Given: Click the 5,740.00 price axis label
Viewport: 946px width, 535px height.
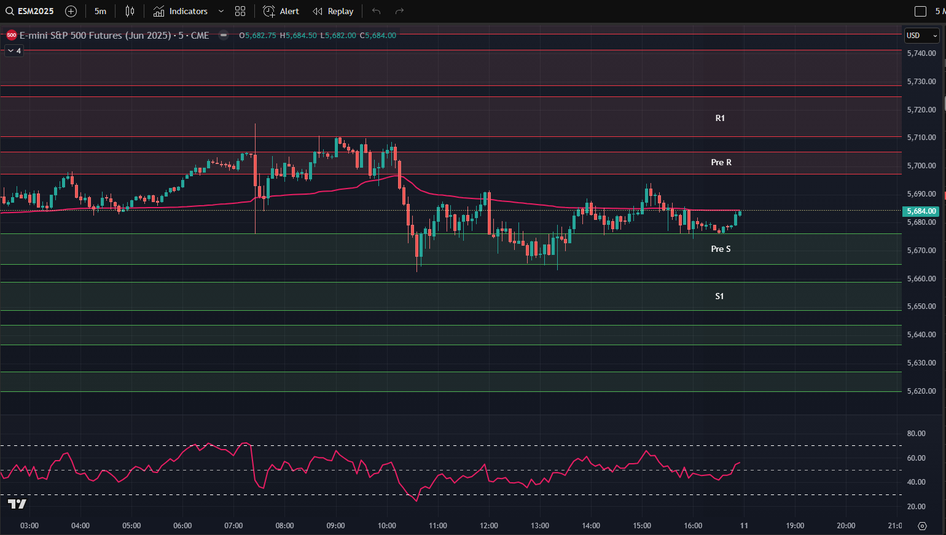Looking at the screenshot, I should (x=921, y=53).
